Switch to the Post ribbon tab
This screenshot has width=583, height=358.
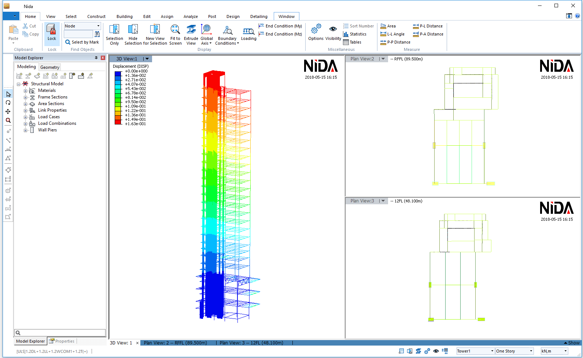pyautogui.click(x=212, y=16)
